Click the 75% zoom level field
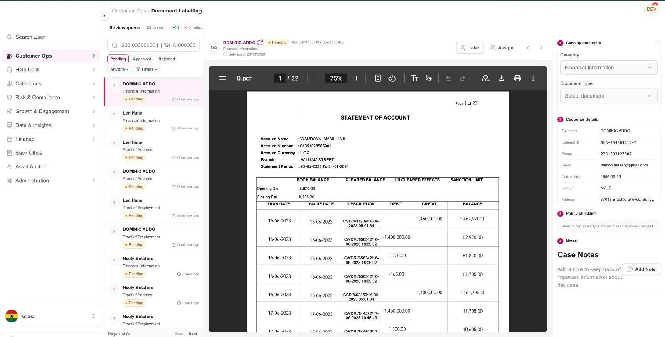665x337 pixels. coord(336,78)
